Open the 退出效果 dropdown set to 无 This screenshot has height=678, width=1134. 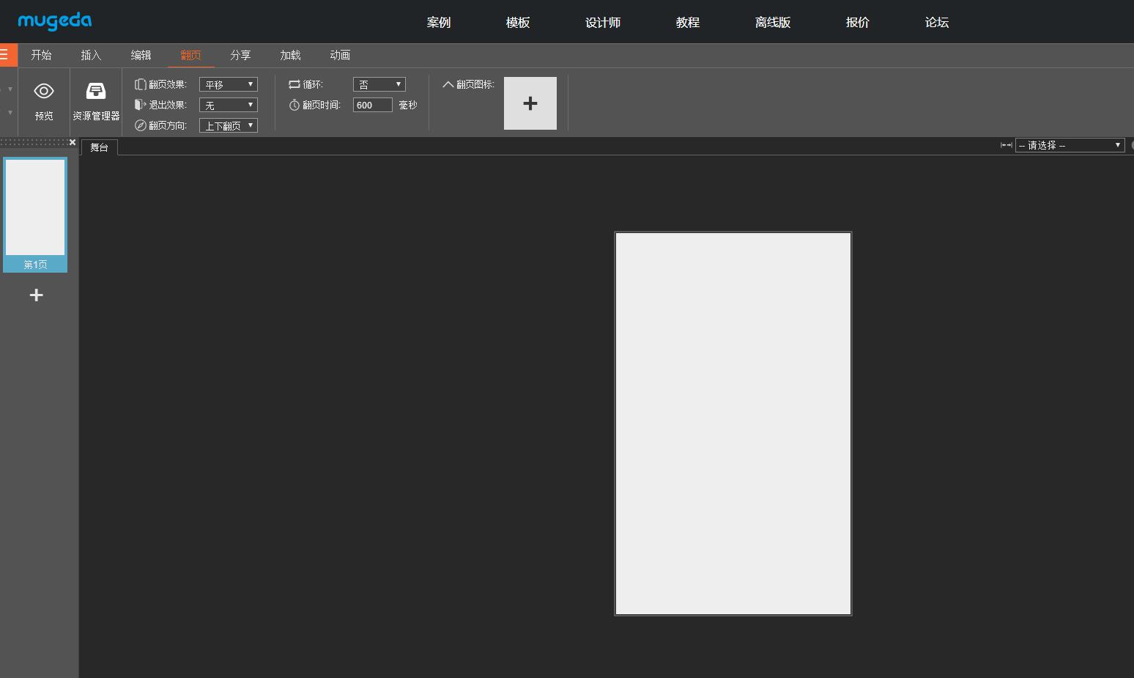(x=229, y=105)
